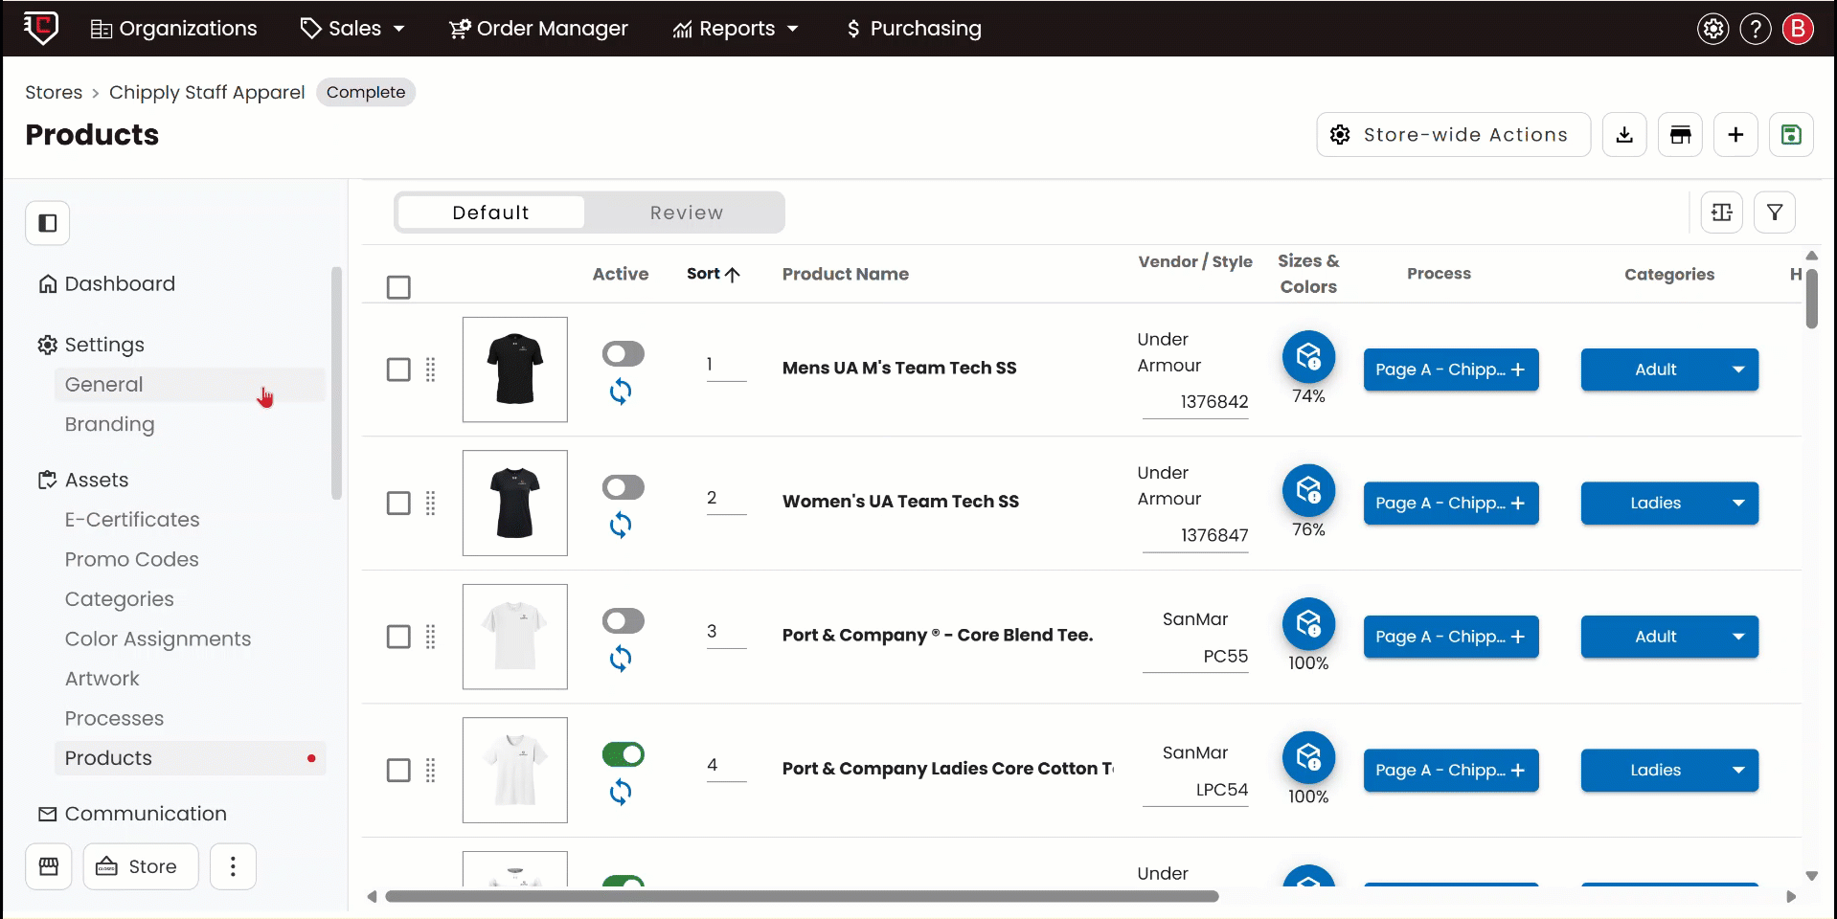Click the download icon in the header

(1624, 135)
